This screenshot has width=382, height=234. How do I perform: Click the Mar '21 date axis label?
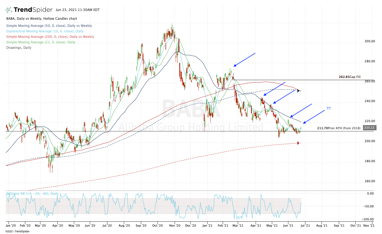coord(238,226)
